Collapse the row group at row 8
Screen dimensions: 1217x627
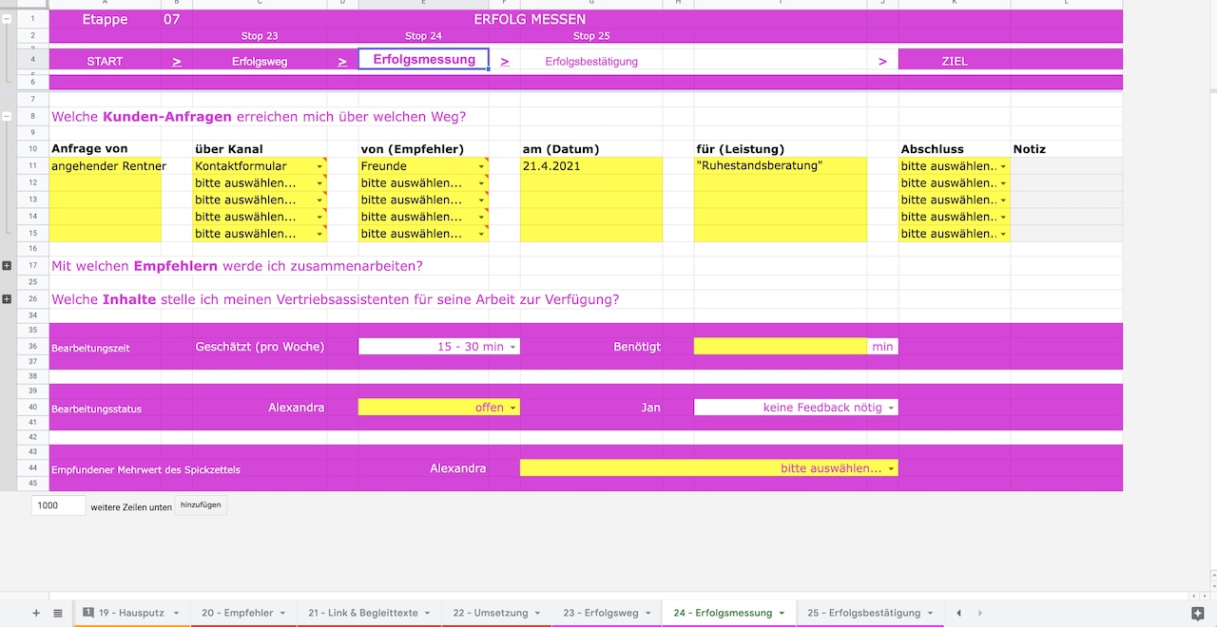pos(7,116)
